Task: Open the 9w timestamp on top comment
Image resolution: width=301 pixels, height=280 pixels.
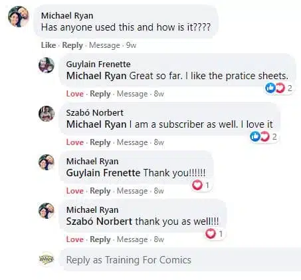Action: click(x=131, y=45)
